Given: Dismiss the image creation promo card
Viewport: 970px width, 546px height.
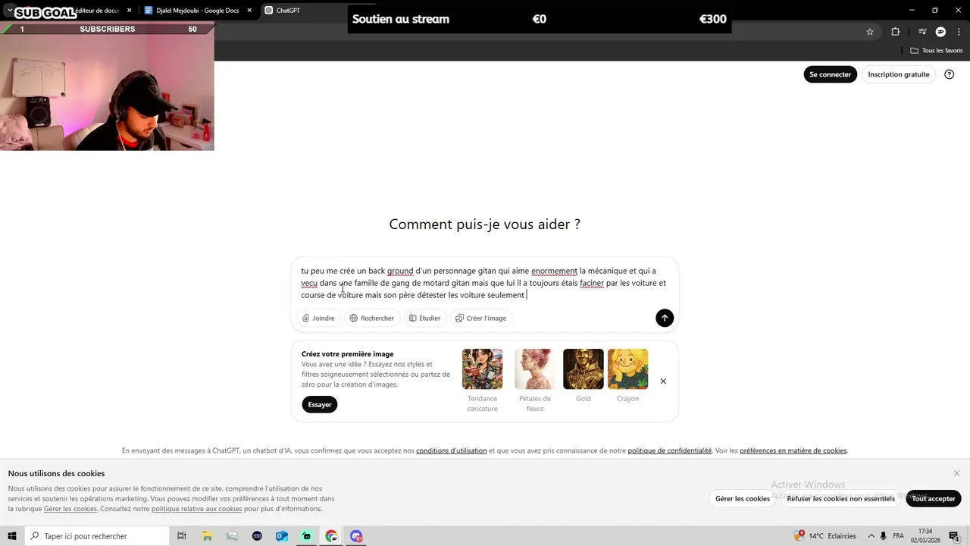Looking at the screenshot, I should point(663,381).
